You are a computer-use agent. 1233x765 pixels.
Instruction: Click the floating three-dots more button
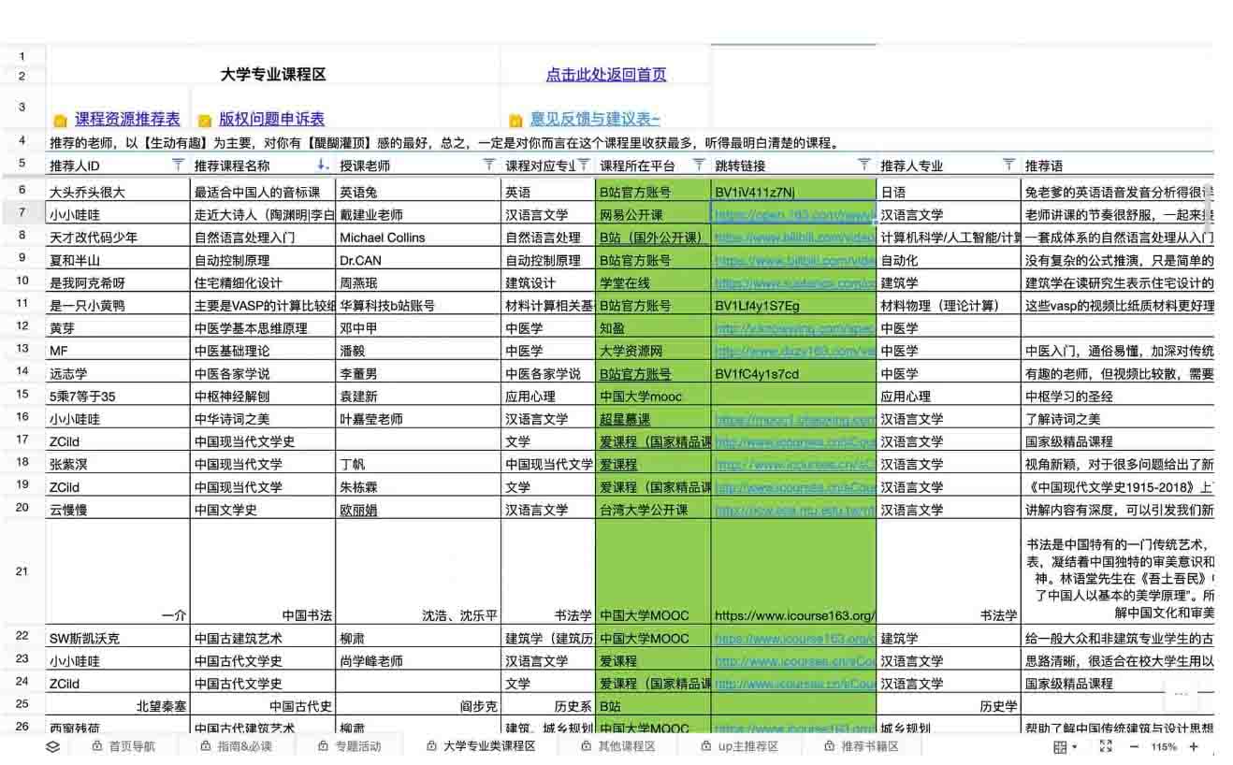point(1181,694)
